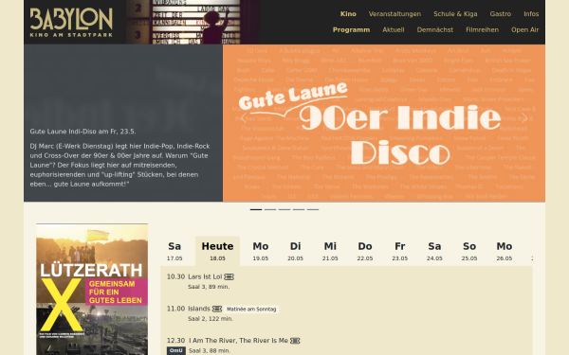Screen dimensions: 569x355
Task: Click the Babylon Kino am Stadtpark logo
Action: point(71,23)
